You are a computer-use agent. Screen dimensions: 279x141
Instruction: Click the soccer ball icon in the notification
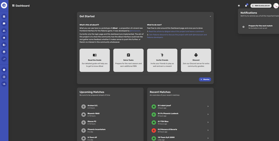point(243,27)
